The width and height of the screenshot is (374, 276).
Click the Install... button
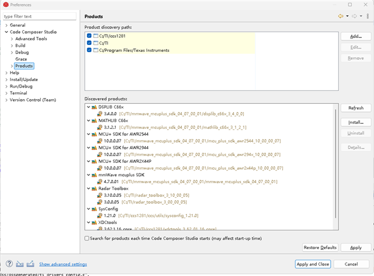(x=356, y=123)
